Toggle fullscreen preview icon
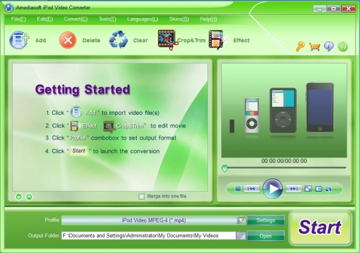 pos(308,189)
